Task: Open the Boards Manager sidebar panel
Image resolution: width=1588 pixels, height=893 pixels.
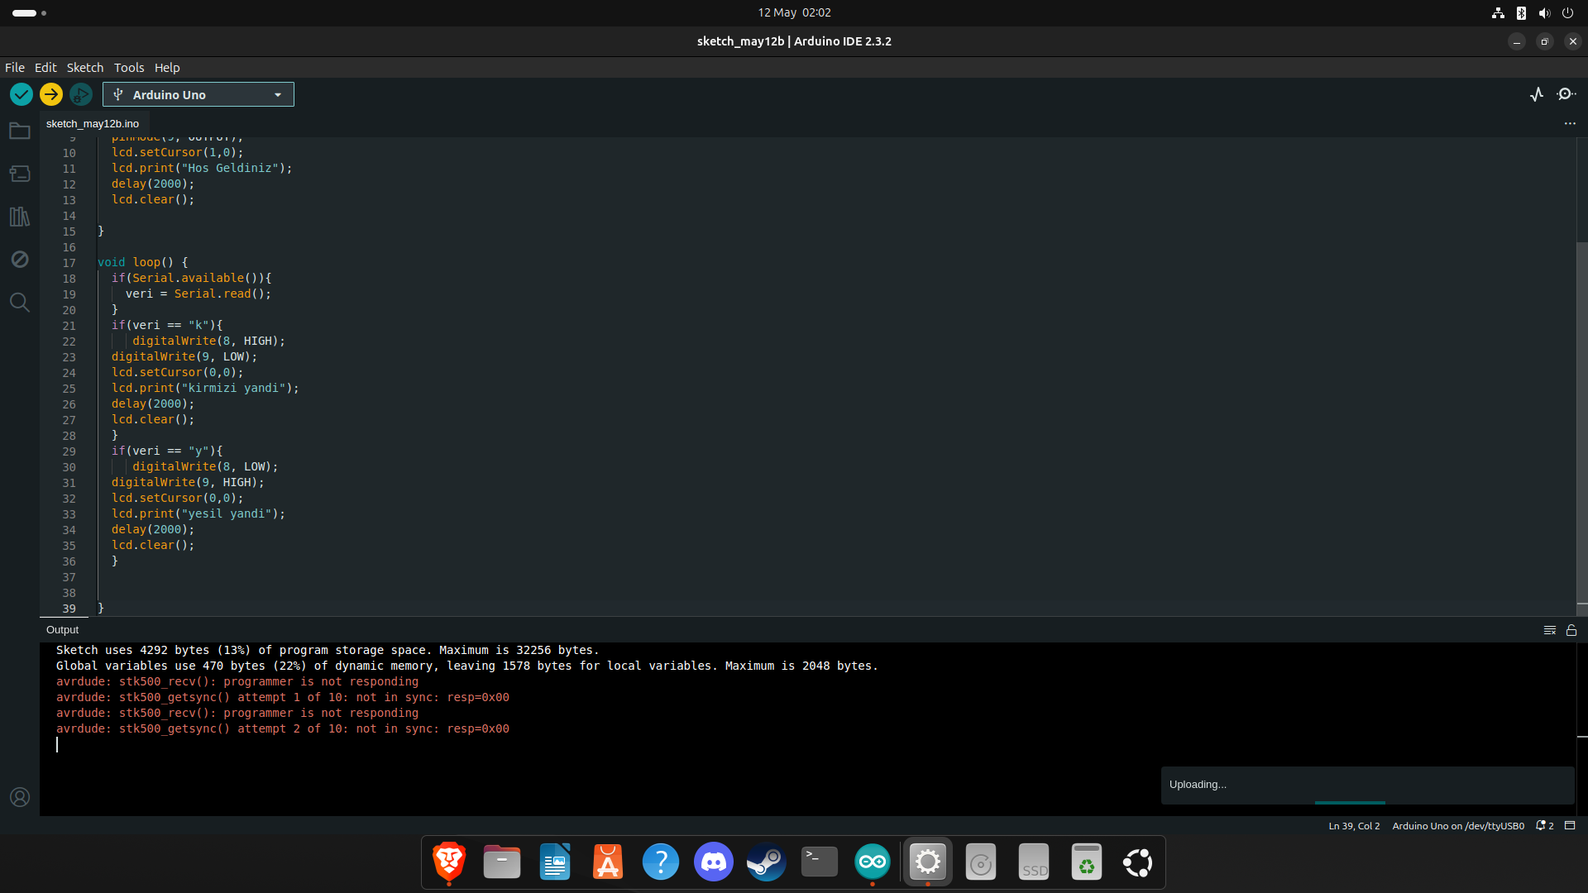Action: pos(20,174)
